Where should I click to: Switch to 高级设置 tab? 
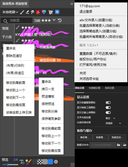[109, 88]
